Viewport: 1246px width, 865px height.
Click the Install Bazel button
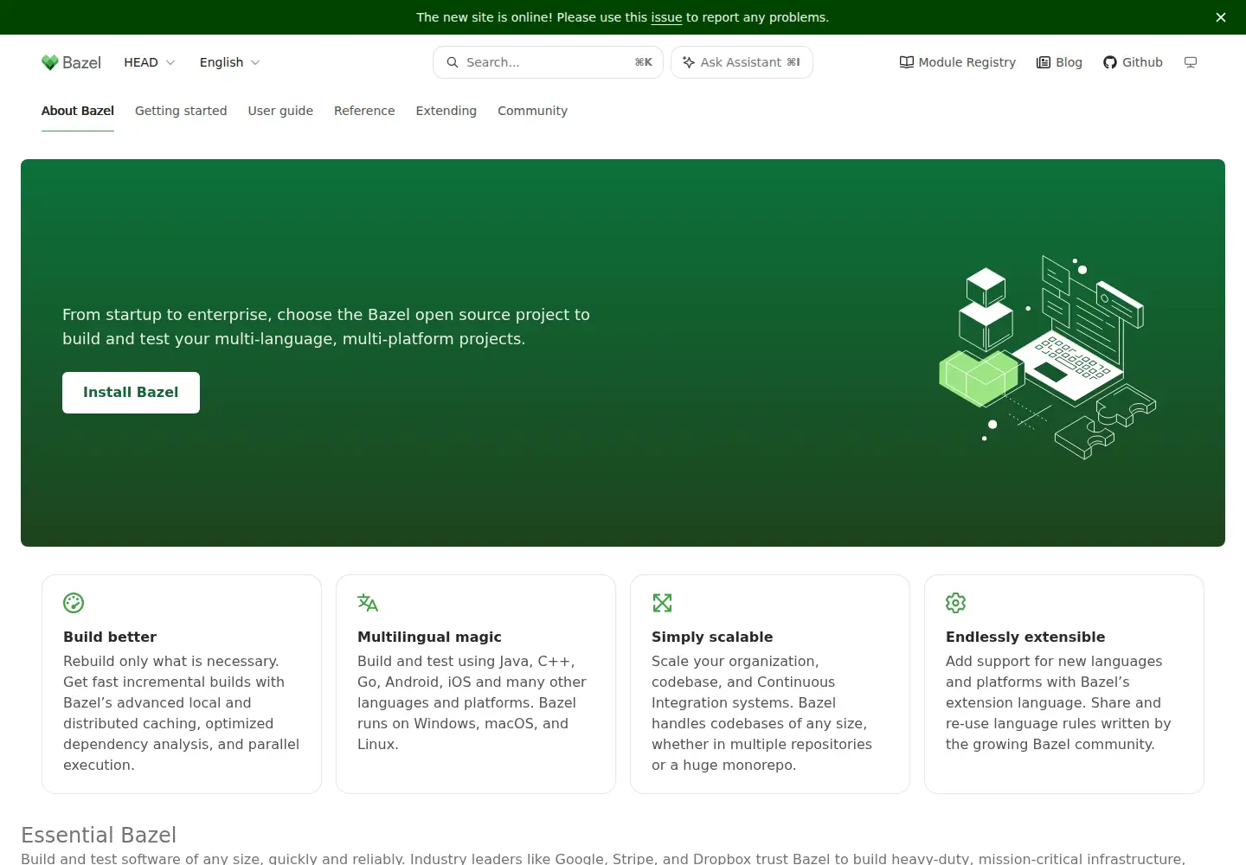(131, 393)
